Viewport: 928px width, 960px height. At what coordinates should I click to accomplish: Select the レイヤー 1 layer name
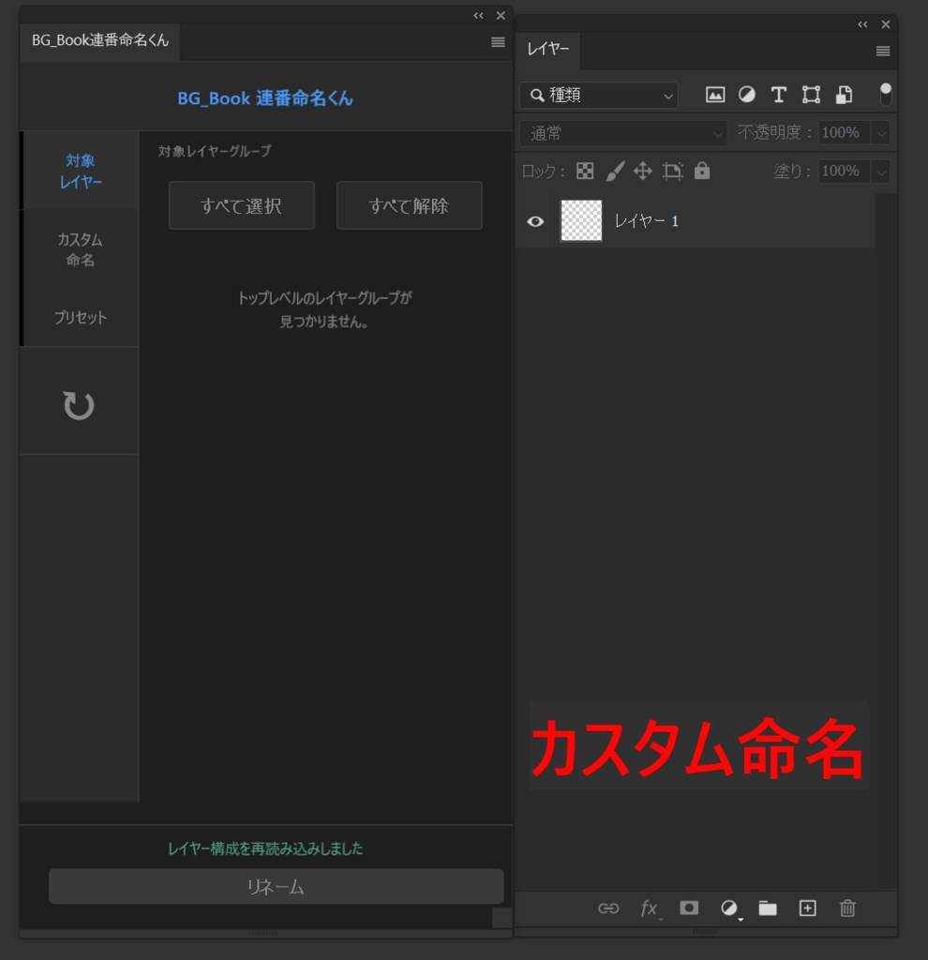tap(647, 221)
